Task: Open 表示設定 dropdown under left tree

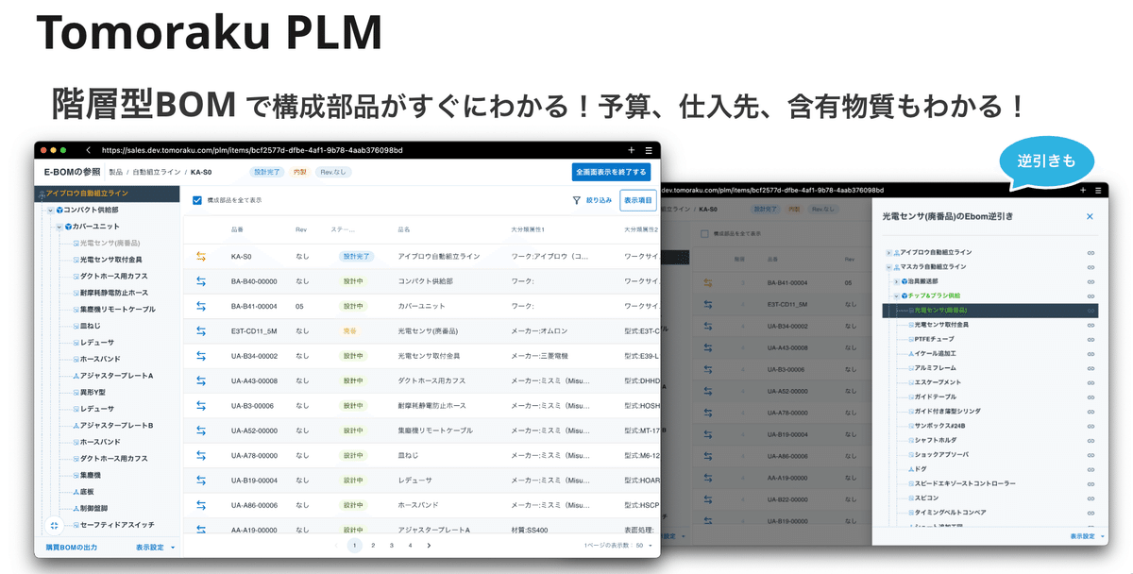Action: pyautogui.click(x=156, y=548)
